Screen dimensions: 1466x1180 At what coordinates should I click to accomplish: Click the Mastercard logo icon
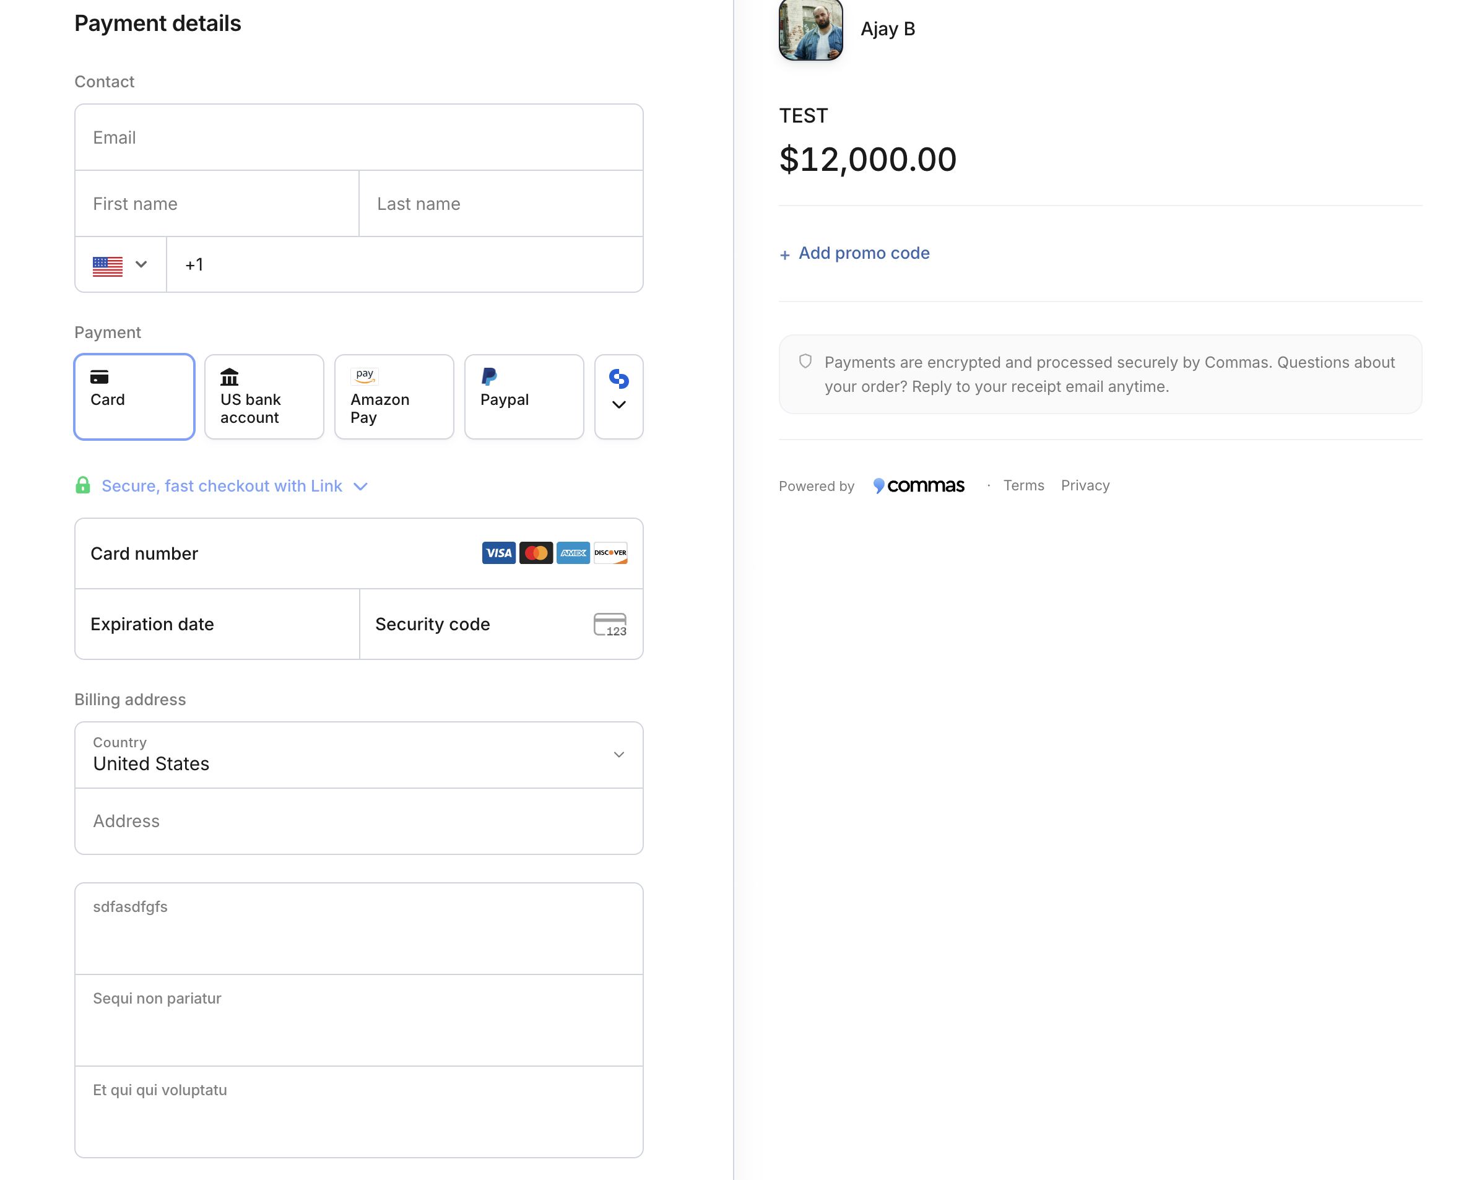(x=536, y=553)
